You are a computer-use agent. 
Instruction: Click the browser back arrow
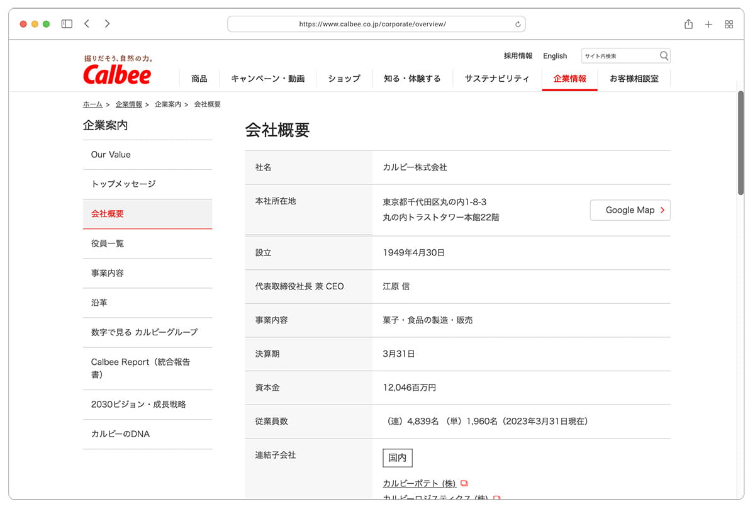pos(87,23)
